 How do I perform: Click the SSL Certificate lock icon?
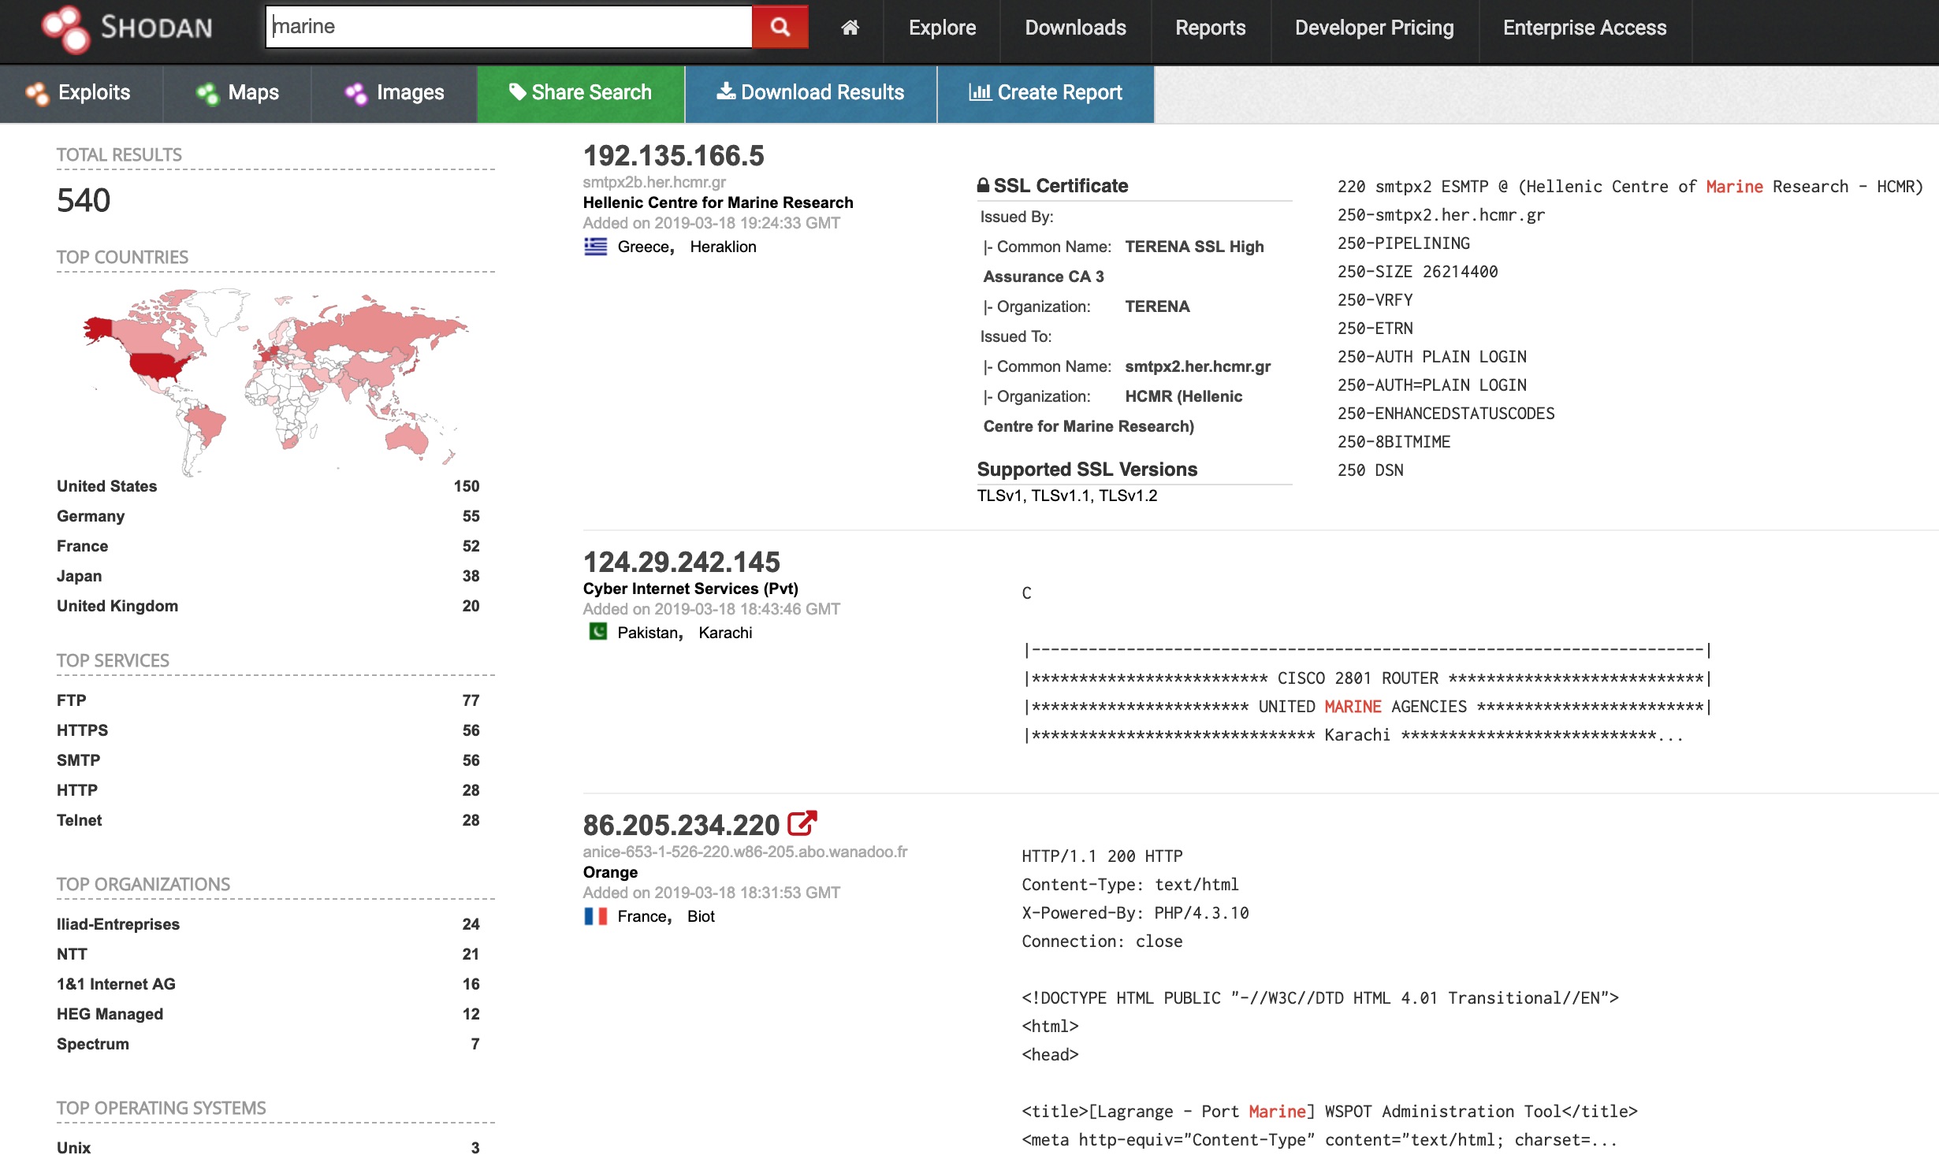pos(983,186)
